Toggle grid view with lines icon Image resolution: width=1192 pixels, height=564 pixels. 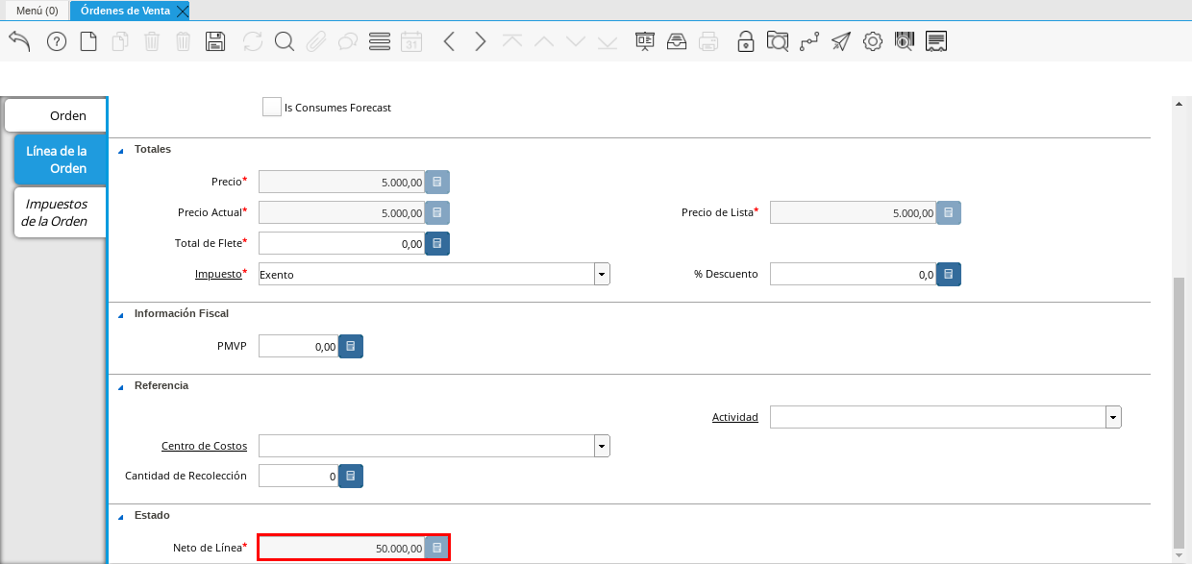tap(379, 41)
